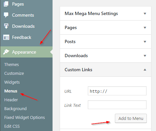Screen dimensions: 156x131
Task: Focus the Link Text input field
Action: [117, 105]
